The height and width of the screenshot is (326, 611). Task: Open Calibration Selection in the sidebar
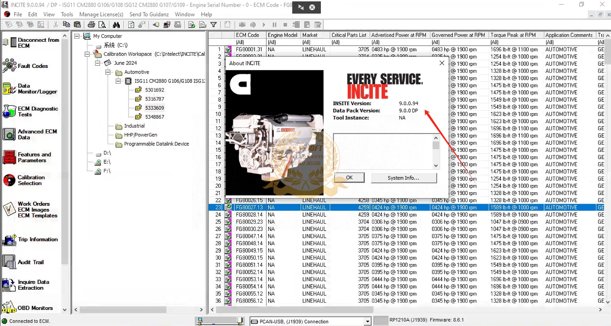[x=24, y=180]
